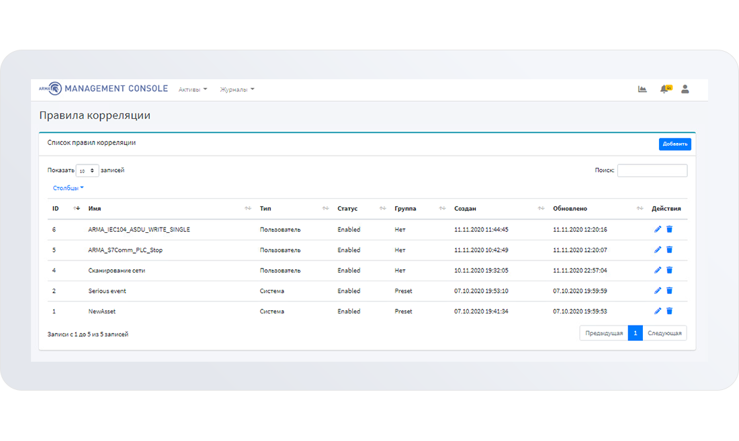Click the Предыдущая pagination button

[x=603, y=333]
